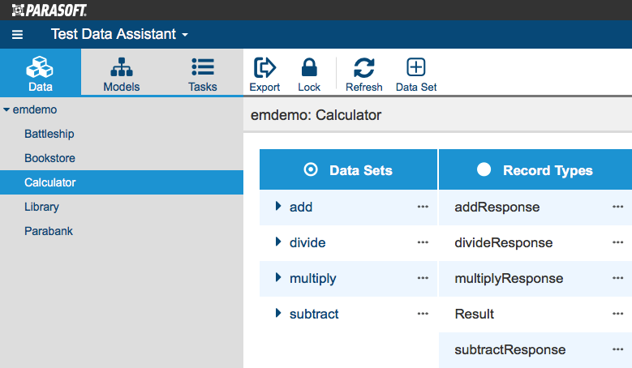
Task: Open the ellipsis menu for multiply
Action: point(423,278)
